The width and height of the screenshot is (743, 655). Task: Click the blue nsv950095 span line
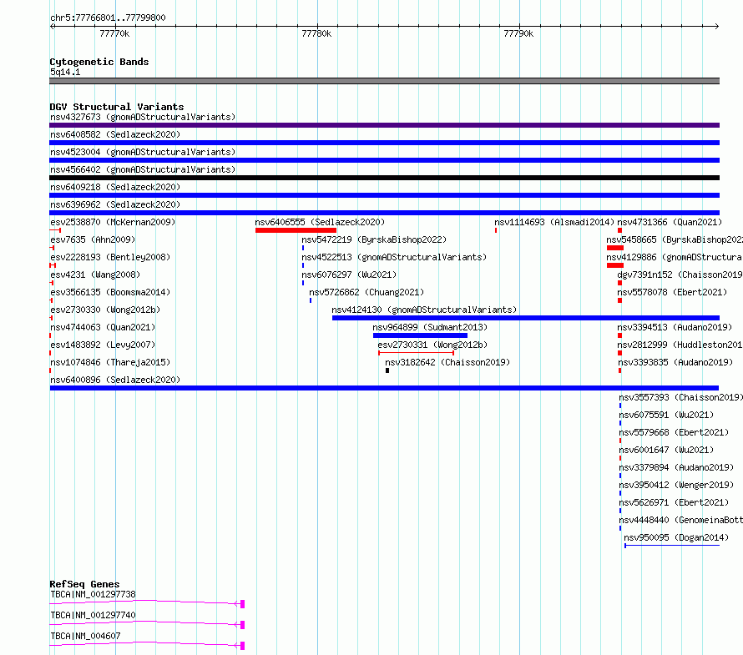click(672, 546)
